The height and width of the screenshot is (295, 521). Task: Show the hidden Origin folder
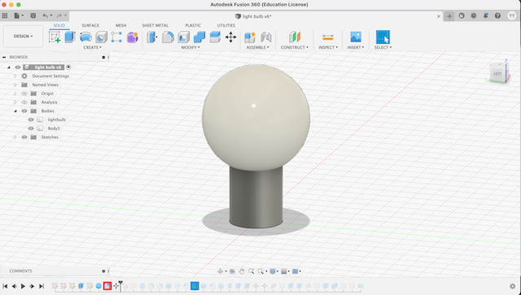(x=24, y=93)
